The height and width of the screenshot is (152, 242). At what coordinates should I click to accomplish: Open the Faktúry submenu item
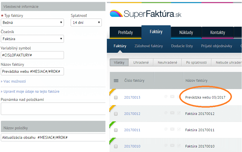point(120,46)
